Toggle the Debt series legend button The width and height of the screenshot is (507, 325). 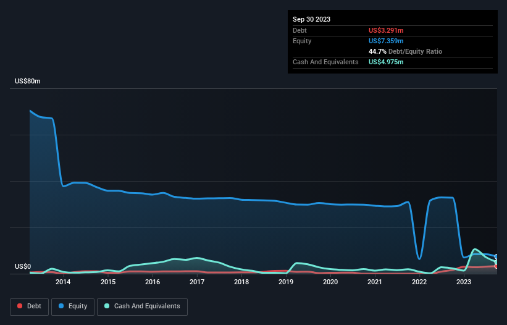(29, 306)
